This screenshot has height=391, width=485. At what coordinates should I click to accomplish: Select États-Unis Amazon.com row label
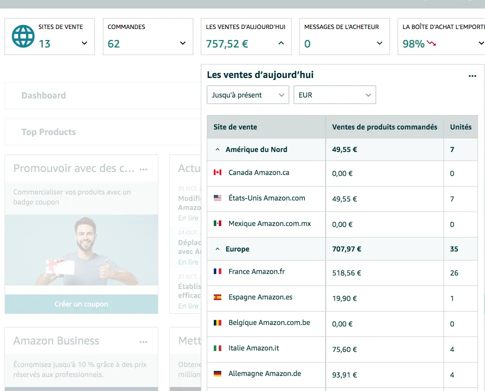point(267,198)
